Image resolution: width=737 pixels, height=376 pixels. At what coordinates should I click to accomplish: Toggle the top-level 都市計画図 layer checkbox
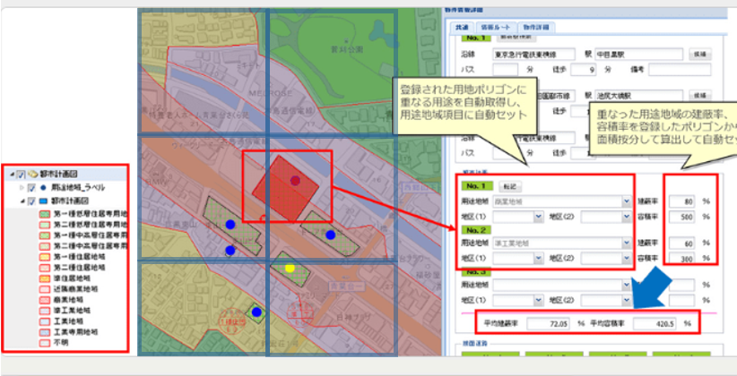(x=21, y=175)
